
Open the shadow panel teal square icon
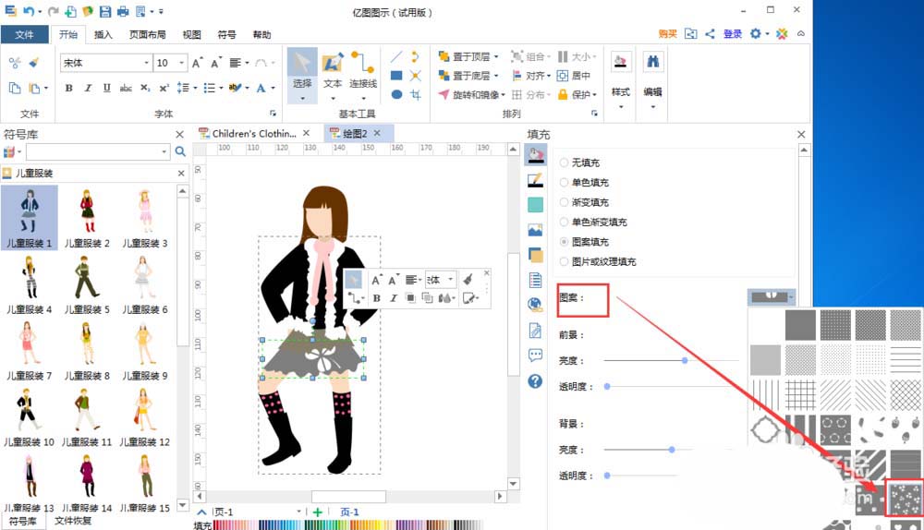pos(535,205)
